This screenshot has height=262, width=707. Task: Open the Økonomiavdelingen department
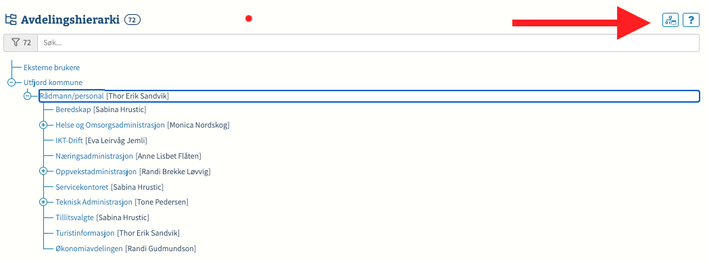coord(89,248)
